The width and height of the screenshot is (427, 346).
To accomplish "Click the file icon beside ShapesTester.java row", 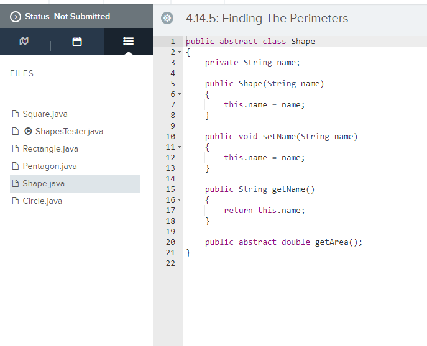I will [16, 131].
